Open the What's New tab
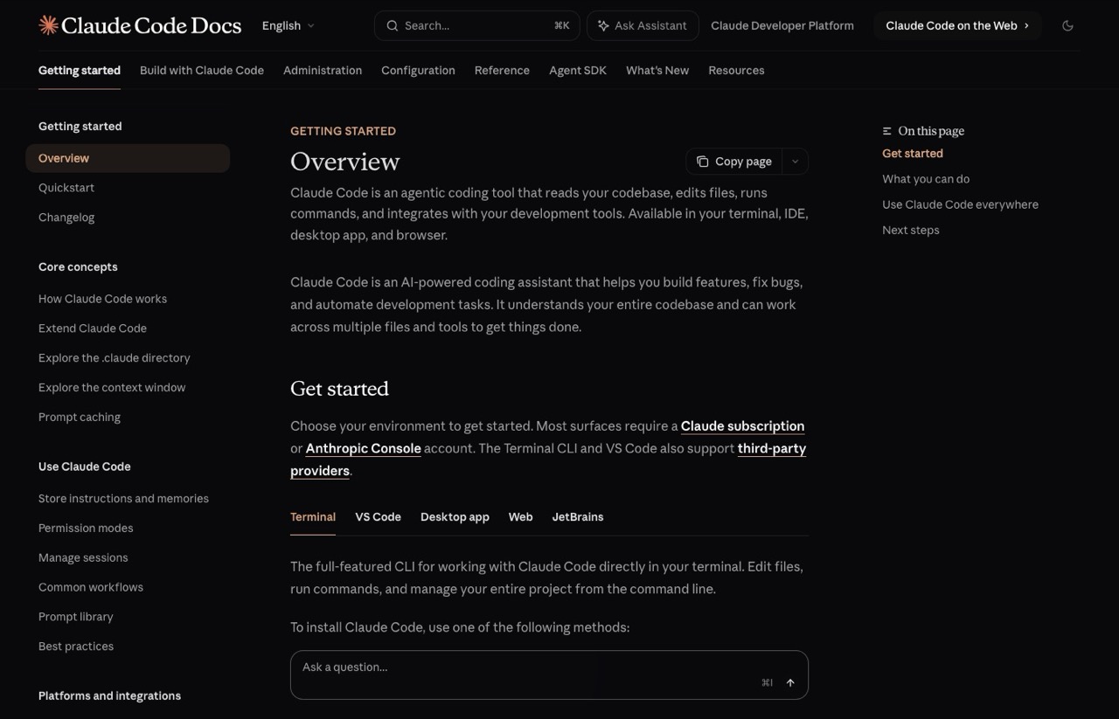 pyautogui.click(x=657, y=71)
